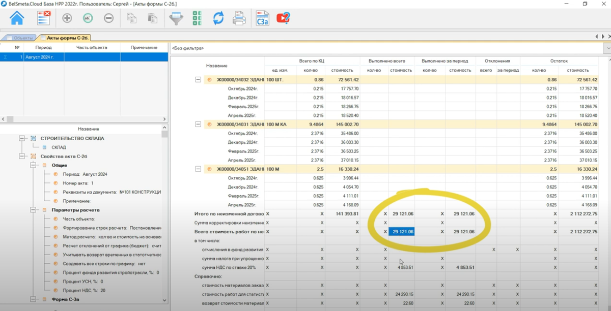Image resolution: width=611 pixels, height=311 pixels.
Task: Click the printer icon
Action: (239, 18)
